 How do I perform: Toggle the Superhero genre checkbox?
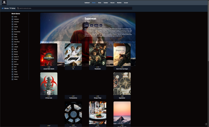12,77
